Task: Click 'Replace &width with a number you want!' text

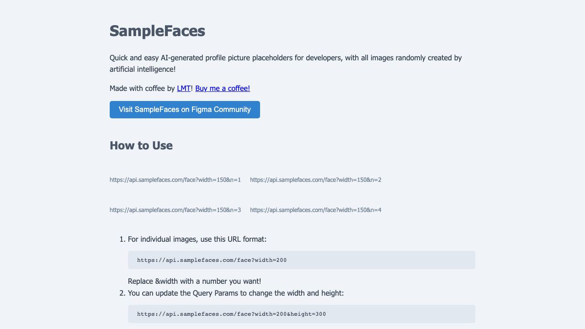Action: coord(194,281)
